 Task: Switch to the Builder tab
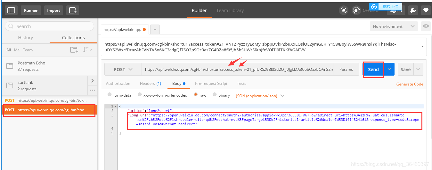[x=199, y=10]
